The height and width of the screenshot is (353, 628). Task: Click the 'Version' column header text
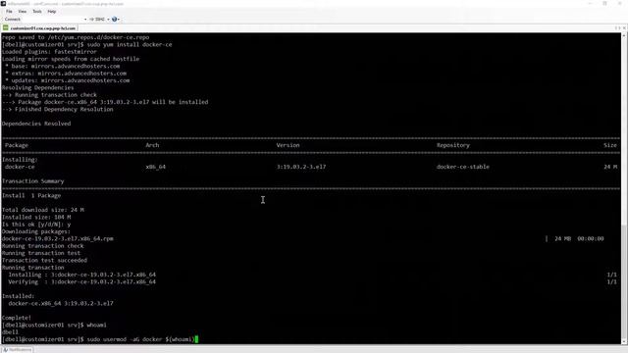[288, 145]
